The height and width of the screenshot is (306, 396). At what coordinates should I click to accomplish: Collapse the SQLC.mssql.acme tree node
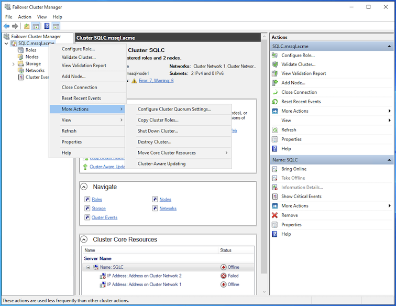6,43
